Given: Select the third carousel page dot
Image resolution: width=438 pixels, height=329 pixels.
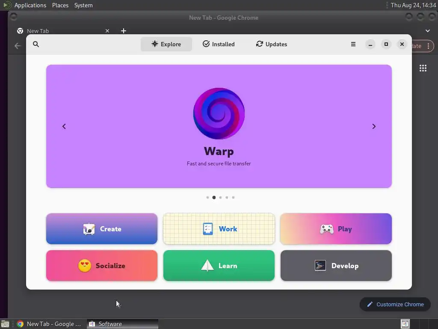Looking at the screenshot, I should (x=220, y=197).
